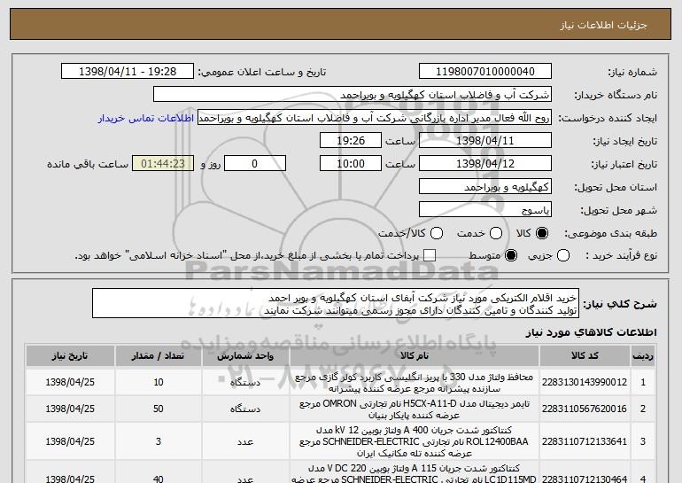Viewport: 682px width, 483px height.
Task: Choose the متوسط purchase process option
Action: [511, 256]
